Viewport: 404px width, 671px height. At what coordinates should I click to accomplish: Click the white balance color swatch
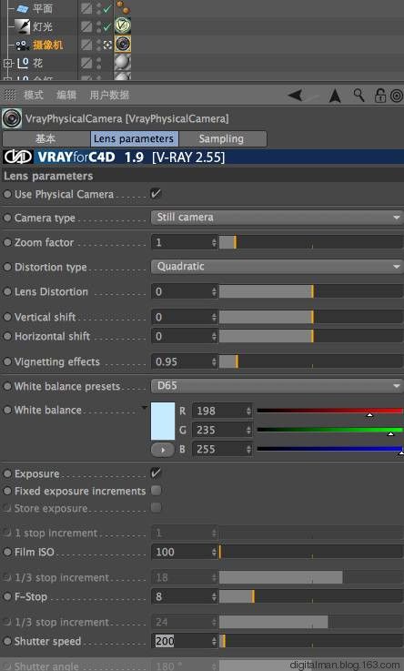click(163, 422)
